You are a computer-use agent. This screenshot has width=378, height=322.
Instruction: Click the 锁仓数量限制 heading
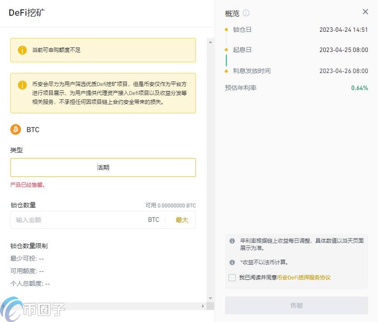[29, 246]
